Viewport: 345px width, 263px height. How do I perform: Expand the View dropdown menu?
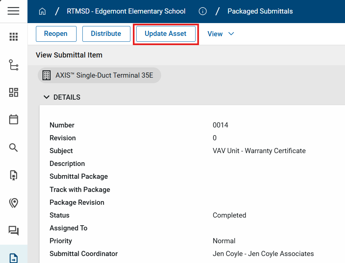[220, 34]
